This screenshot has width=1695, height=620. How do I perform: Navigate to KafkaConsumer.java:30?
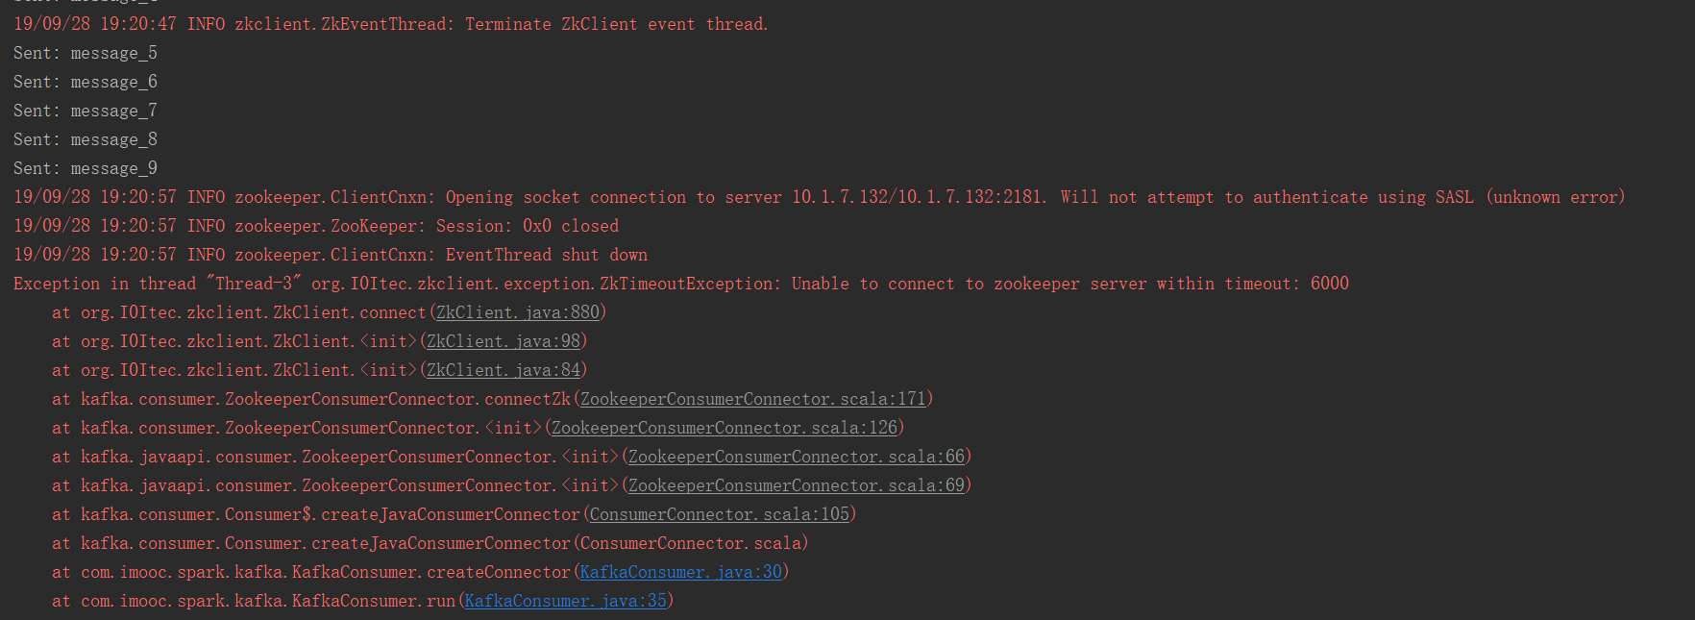681,572
